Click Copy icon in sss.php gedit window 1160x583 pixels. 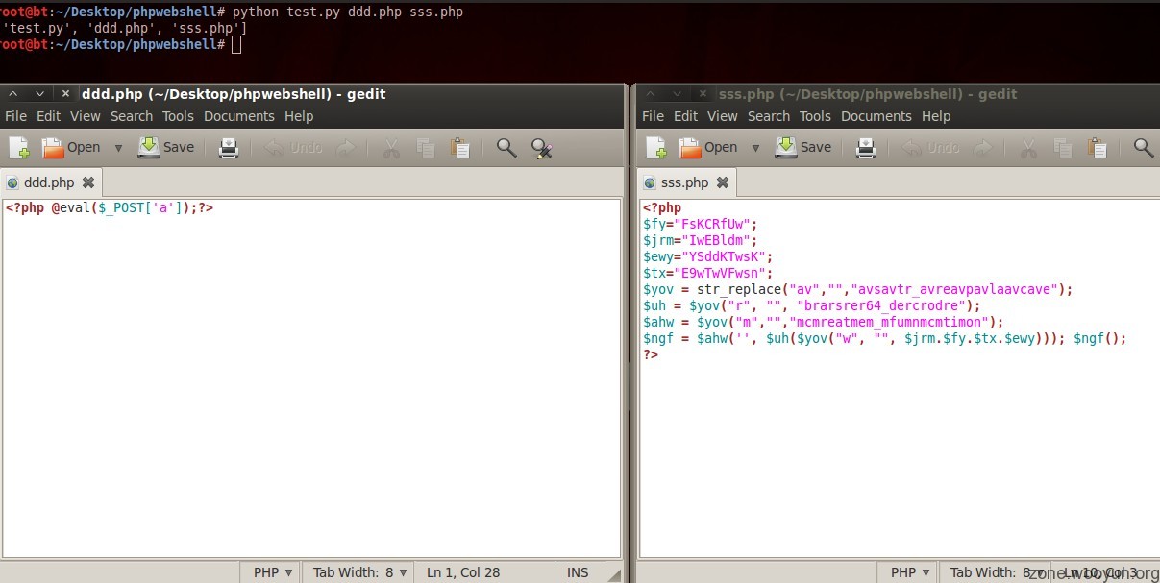pyautogui.click(x=1063, y=147)
